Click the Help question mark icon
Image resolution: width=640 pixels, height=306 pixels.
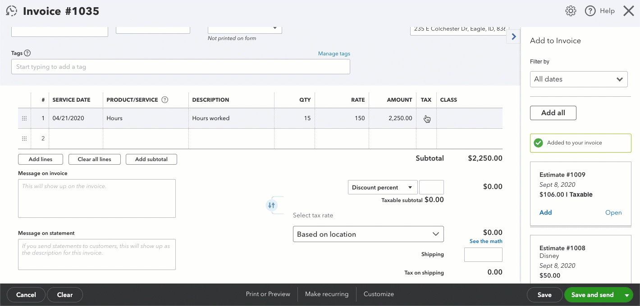(590, 11)
